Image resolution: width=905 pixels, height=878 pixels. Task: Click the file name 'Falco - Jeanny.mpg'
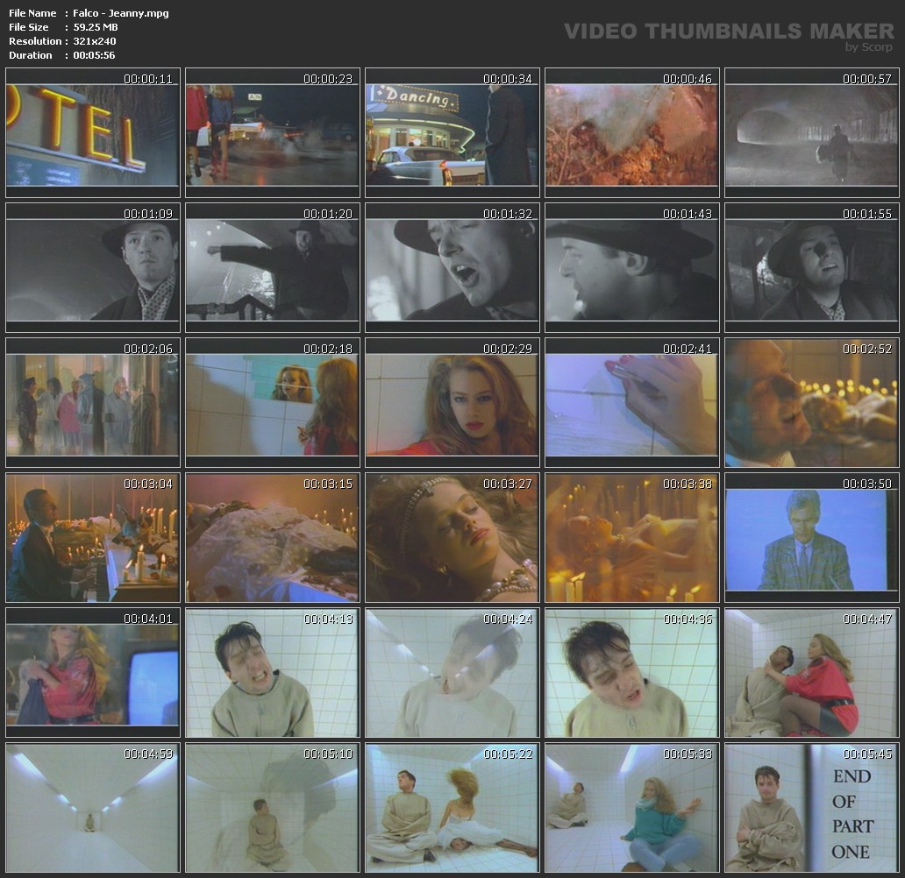[x=121, y=13]
